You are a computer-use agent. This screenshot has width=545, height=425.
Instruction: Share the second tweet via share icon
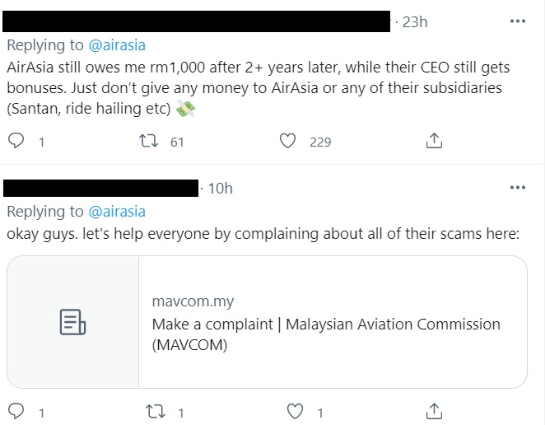point(434,410)
